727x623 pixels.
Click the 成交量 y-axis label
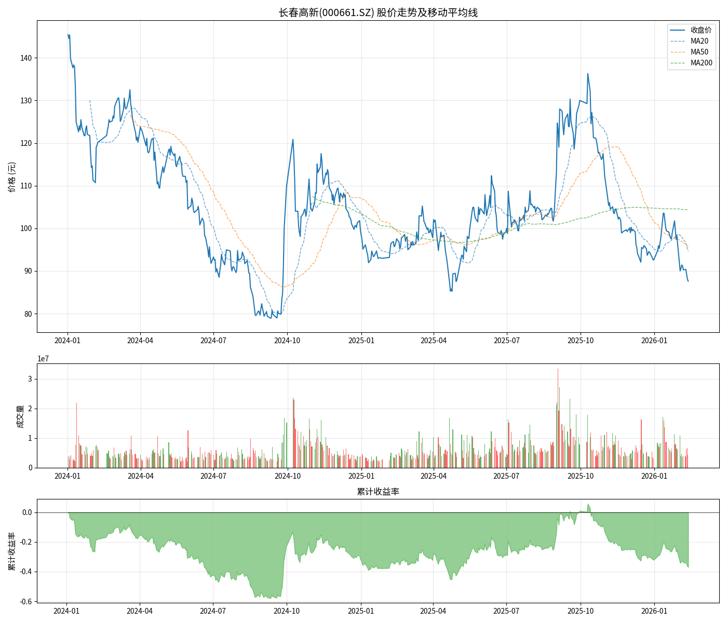(x=20, y=416)
